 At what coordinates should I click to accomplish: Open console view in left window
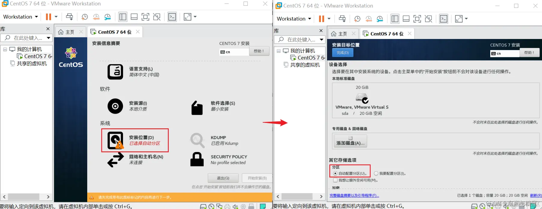(x=172, y=17)
